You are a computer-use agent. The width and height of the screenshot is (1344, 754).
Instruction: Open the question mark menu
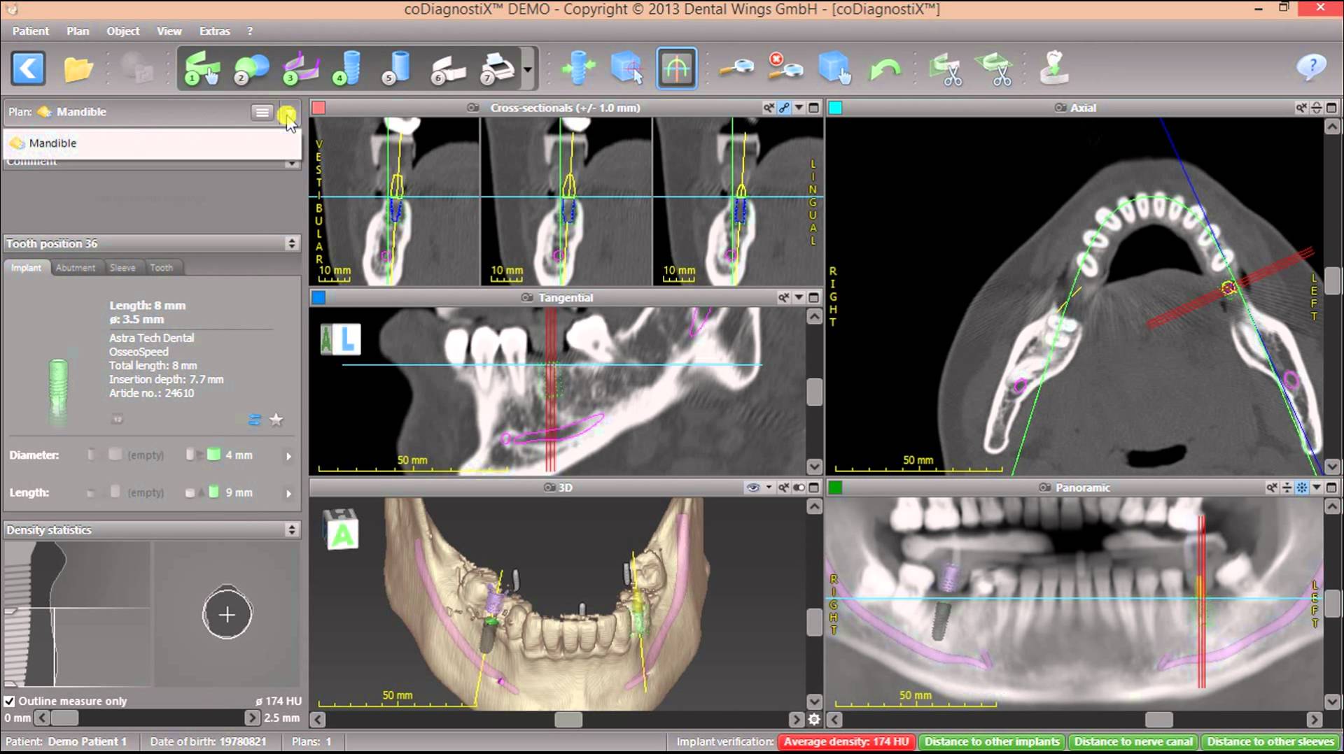250,31
